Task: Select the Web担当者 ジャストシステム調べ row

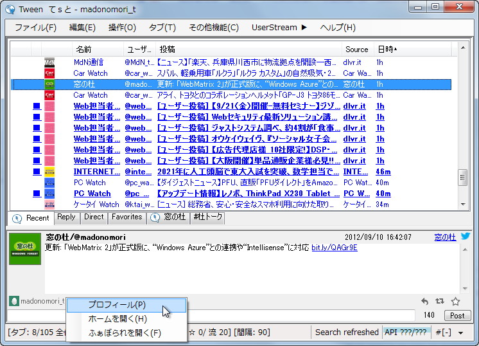Action: (231, 128)
